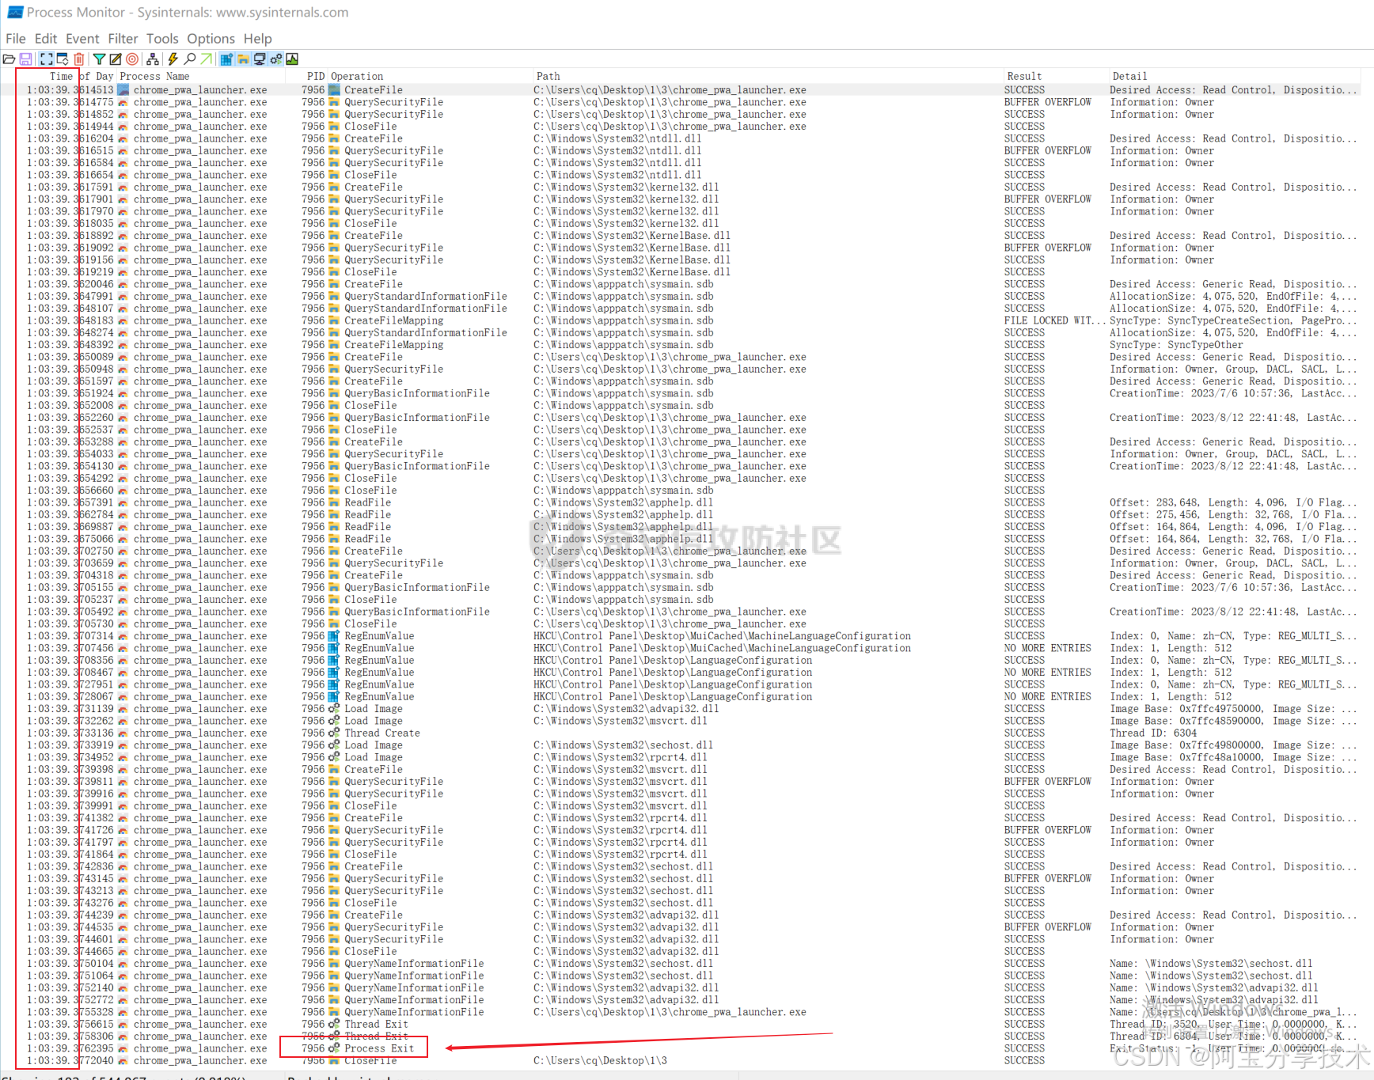The image size is (1374, 1080).
Task: Open the Tools menu
Action: [162, 39]
